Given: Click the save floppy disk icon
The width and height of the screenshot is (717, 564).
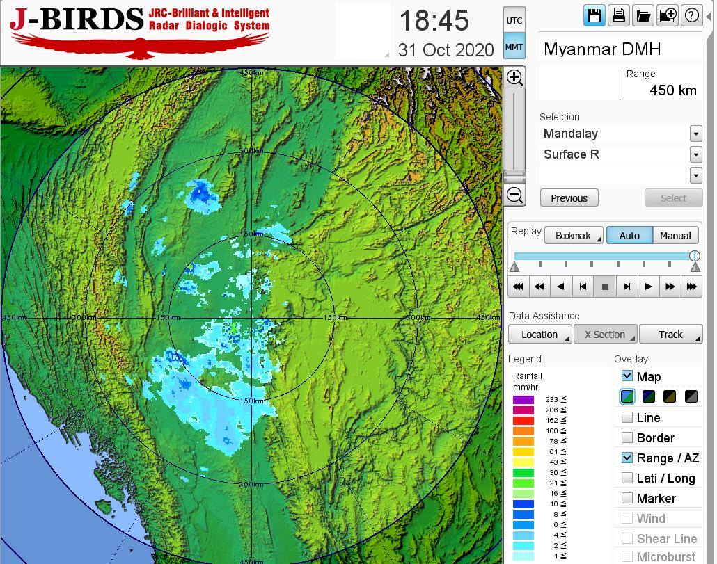Looking at the screenshot, I should [594, 15].
